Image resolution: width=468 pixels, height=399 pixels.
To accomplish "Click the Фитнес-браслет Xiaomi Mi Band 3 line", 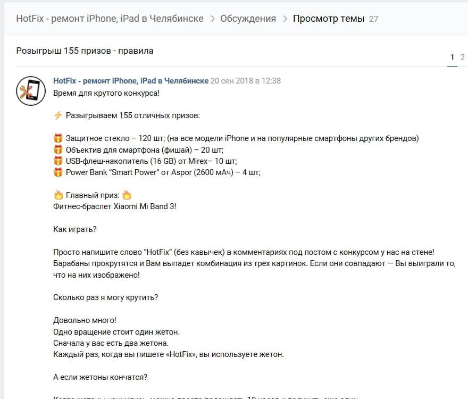I will tap(115, 206).
